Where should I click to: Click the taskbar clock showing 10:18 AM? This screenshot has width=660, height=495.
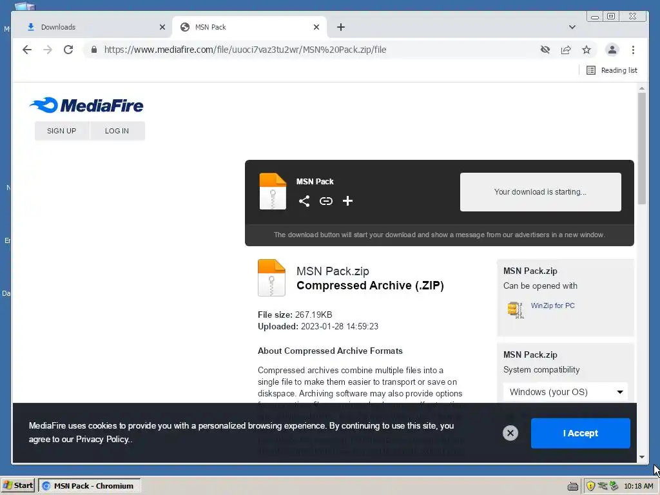[x=639, y=486]
